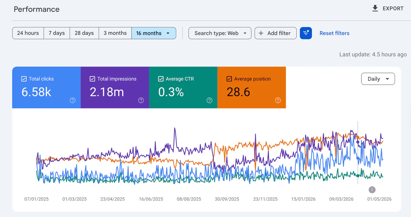Image resolution: width=411 pixels, height=217 pixels.
Task: Select the 28 days range tab
Action: click(84, 33)
